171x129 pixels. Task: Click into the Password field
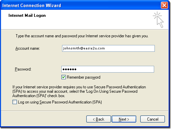(x=108, y=69)
